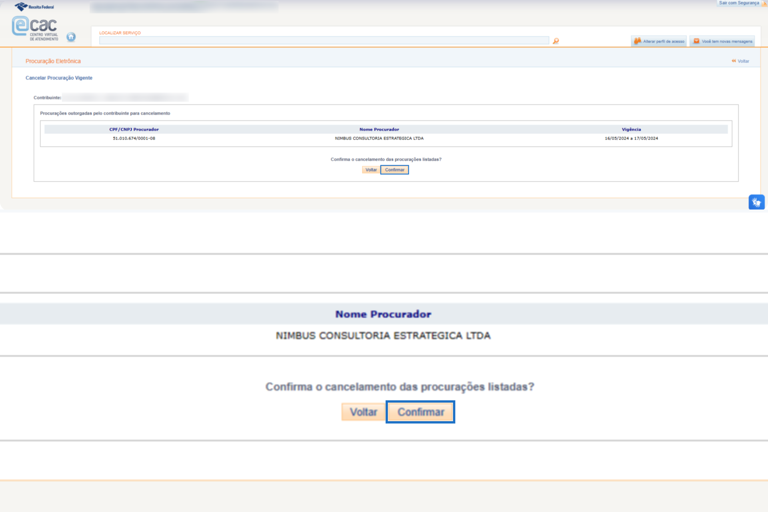768x512 pixels.
Task: Click the orange icon beside Sair com Segurança
Action: point(764,3)
